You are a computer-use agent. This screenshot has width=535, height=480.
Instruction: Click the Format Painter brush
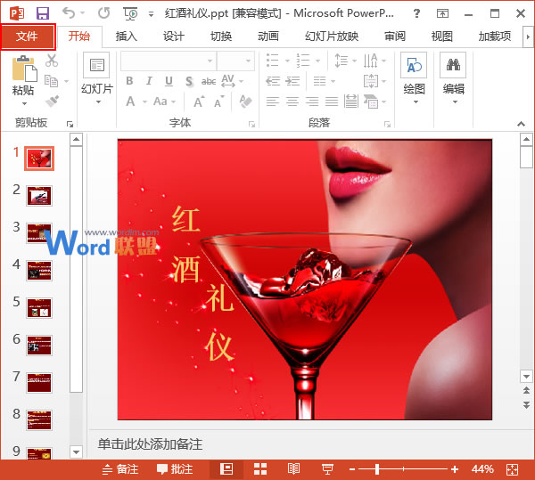[53, 101]
